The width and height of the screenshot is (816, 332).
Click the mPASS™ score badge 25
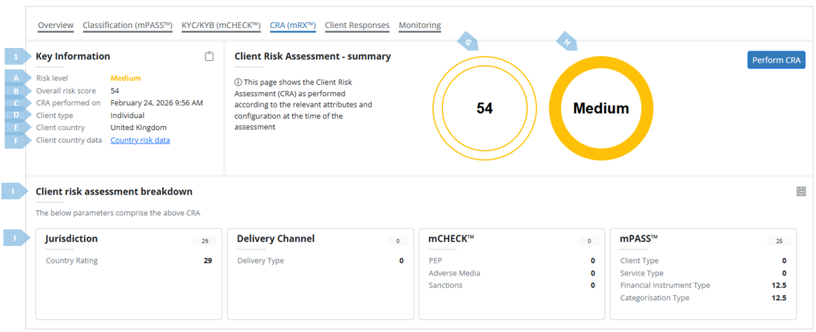779,241
